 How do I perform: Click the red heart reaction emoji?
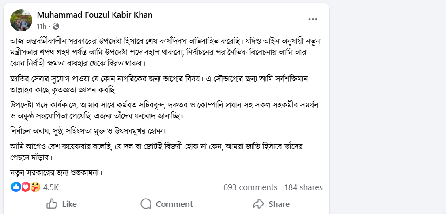(x=26, y=187)
